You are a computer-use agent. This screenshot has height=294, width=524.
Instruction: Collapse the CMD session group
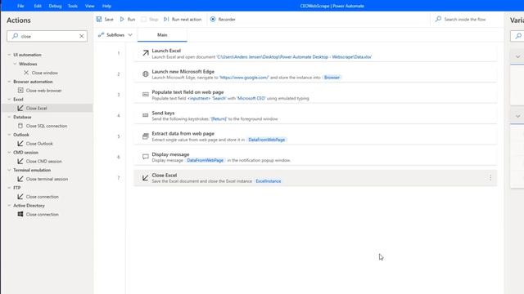(9, 153)
